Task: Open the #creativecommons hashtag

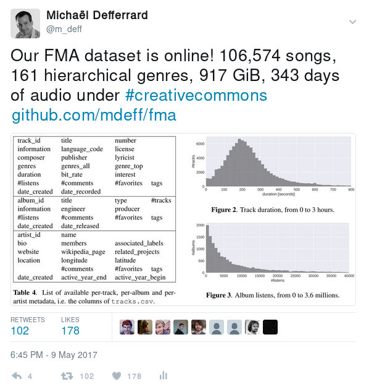Action: tap(196, 95)
